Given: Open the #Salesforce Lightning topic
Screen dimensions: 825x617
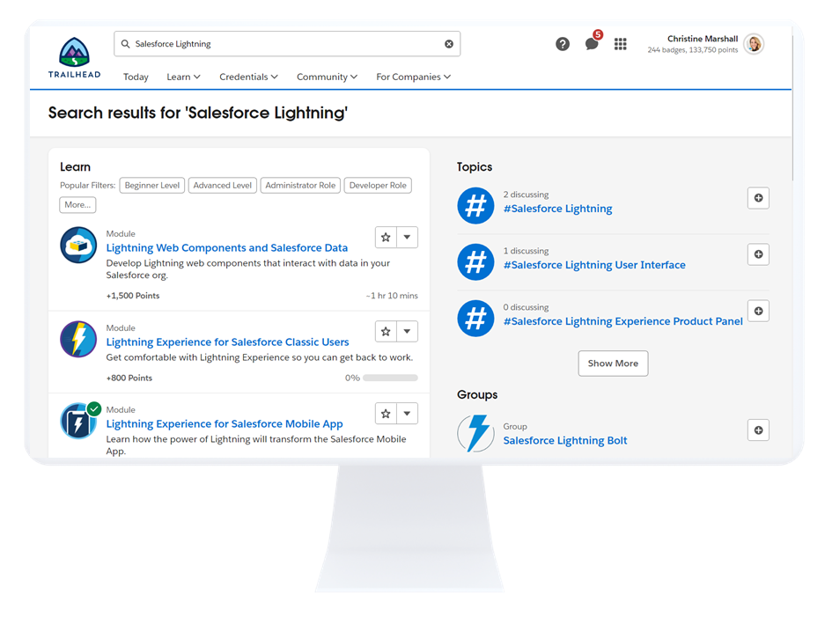Looking at the screenshot, I should click(x=557, y=209).
